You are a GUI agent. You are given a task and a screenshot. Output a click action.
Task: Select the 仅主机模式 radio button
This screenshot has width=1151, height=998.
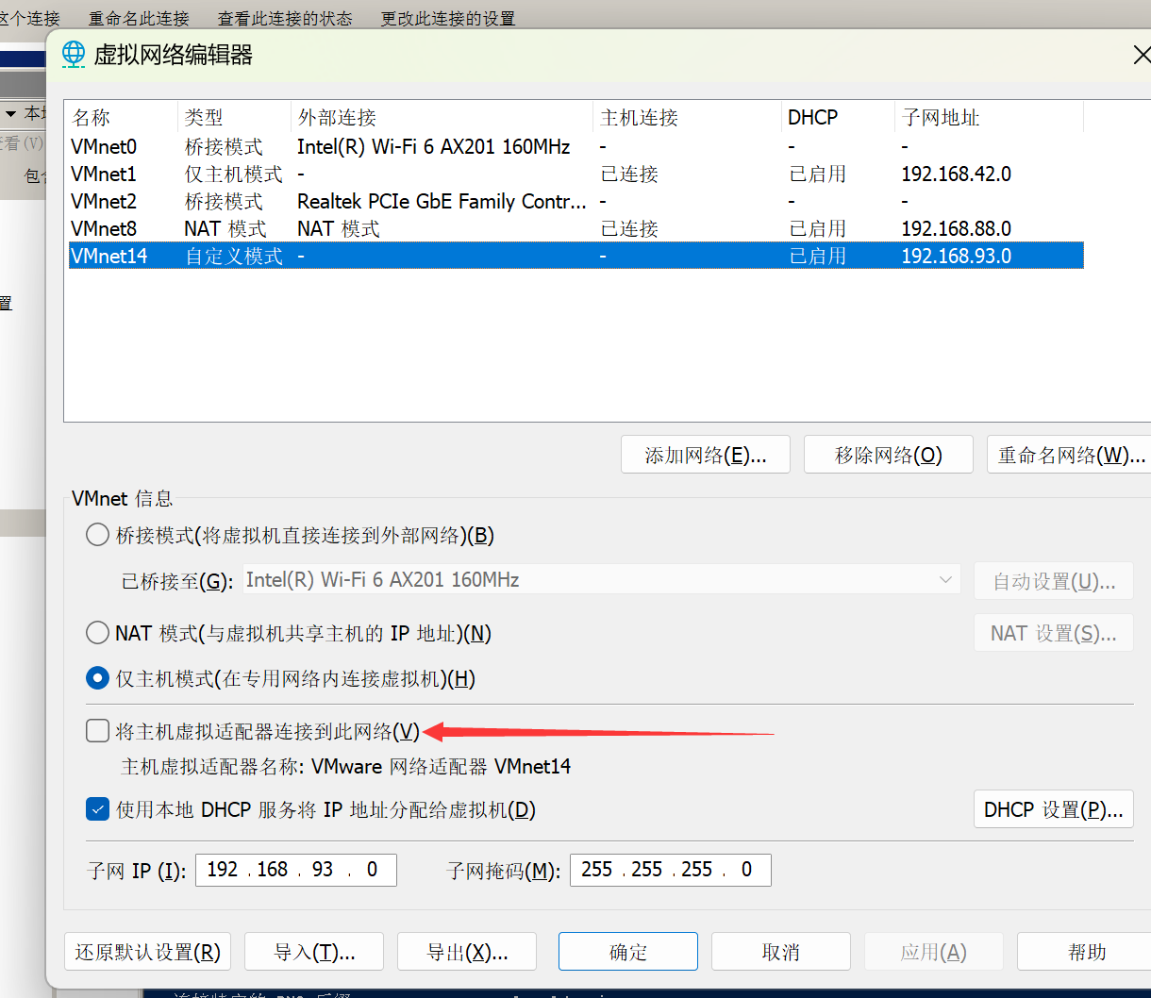(97, 678)
